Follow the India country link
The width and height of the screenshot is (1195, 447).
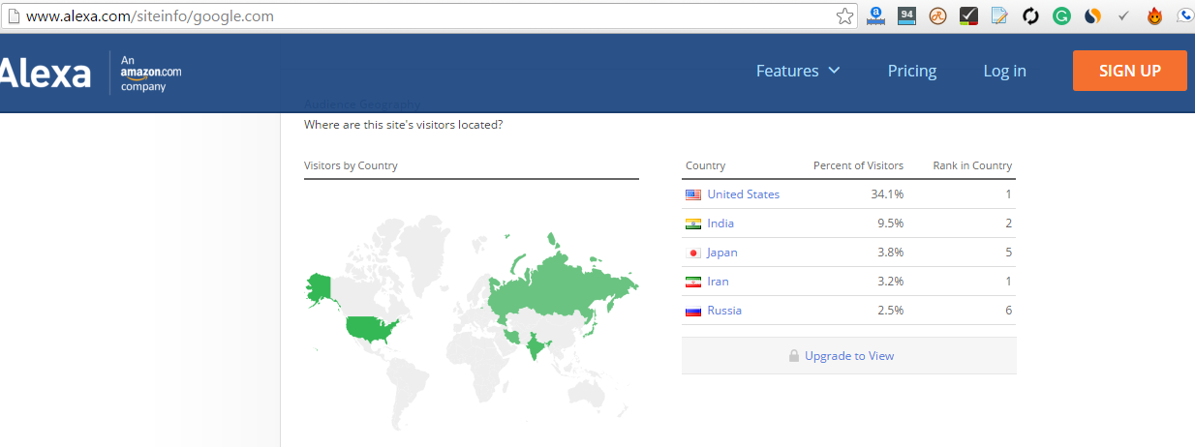tap(720, 223)
